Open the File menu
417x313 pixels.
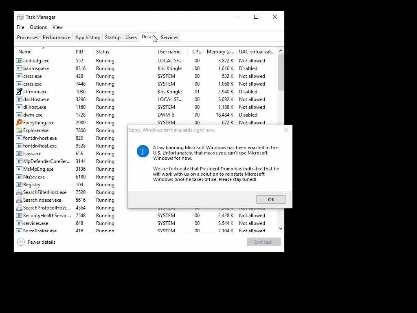[x=20, y=27]
